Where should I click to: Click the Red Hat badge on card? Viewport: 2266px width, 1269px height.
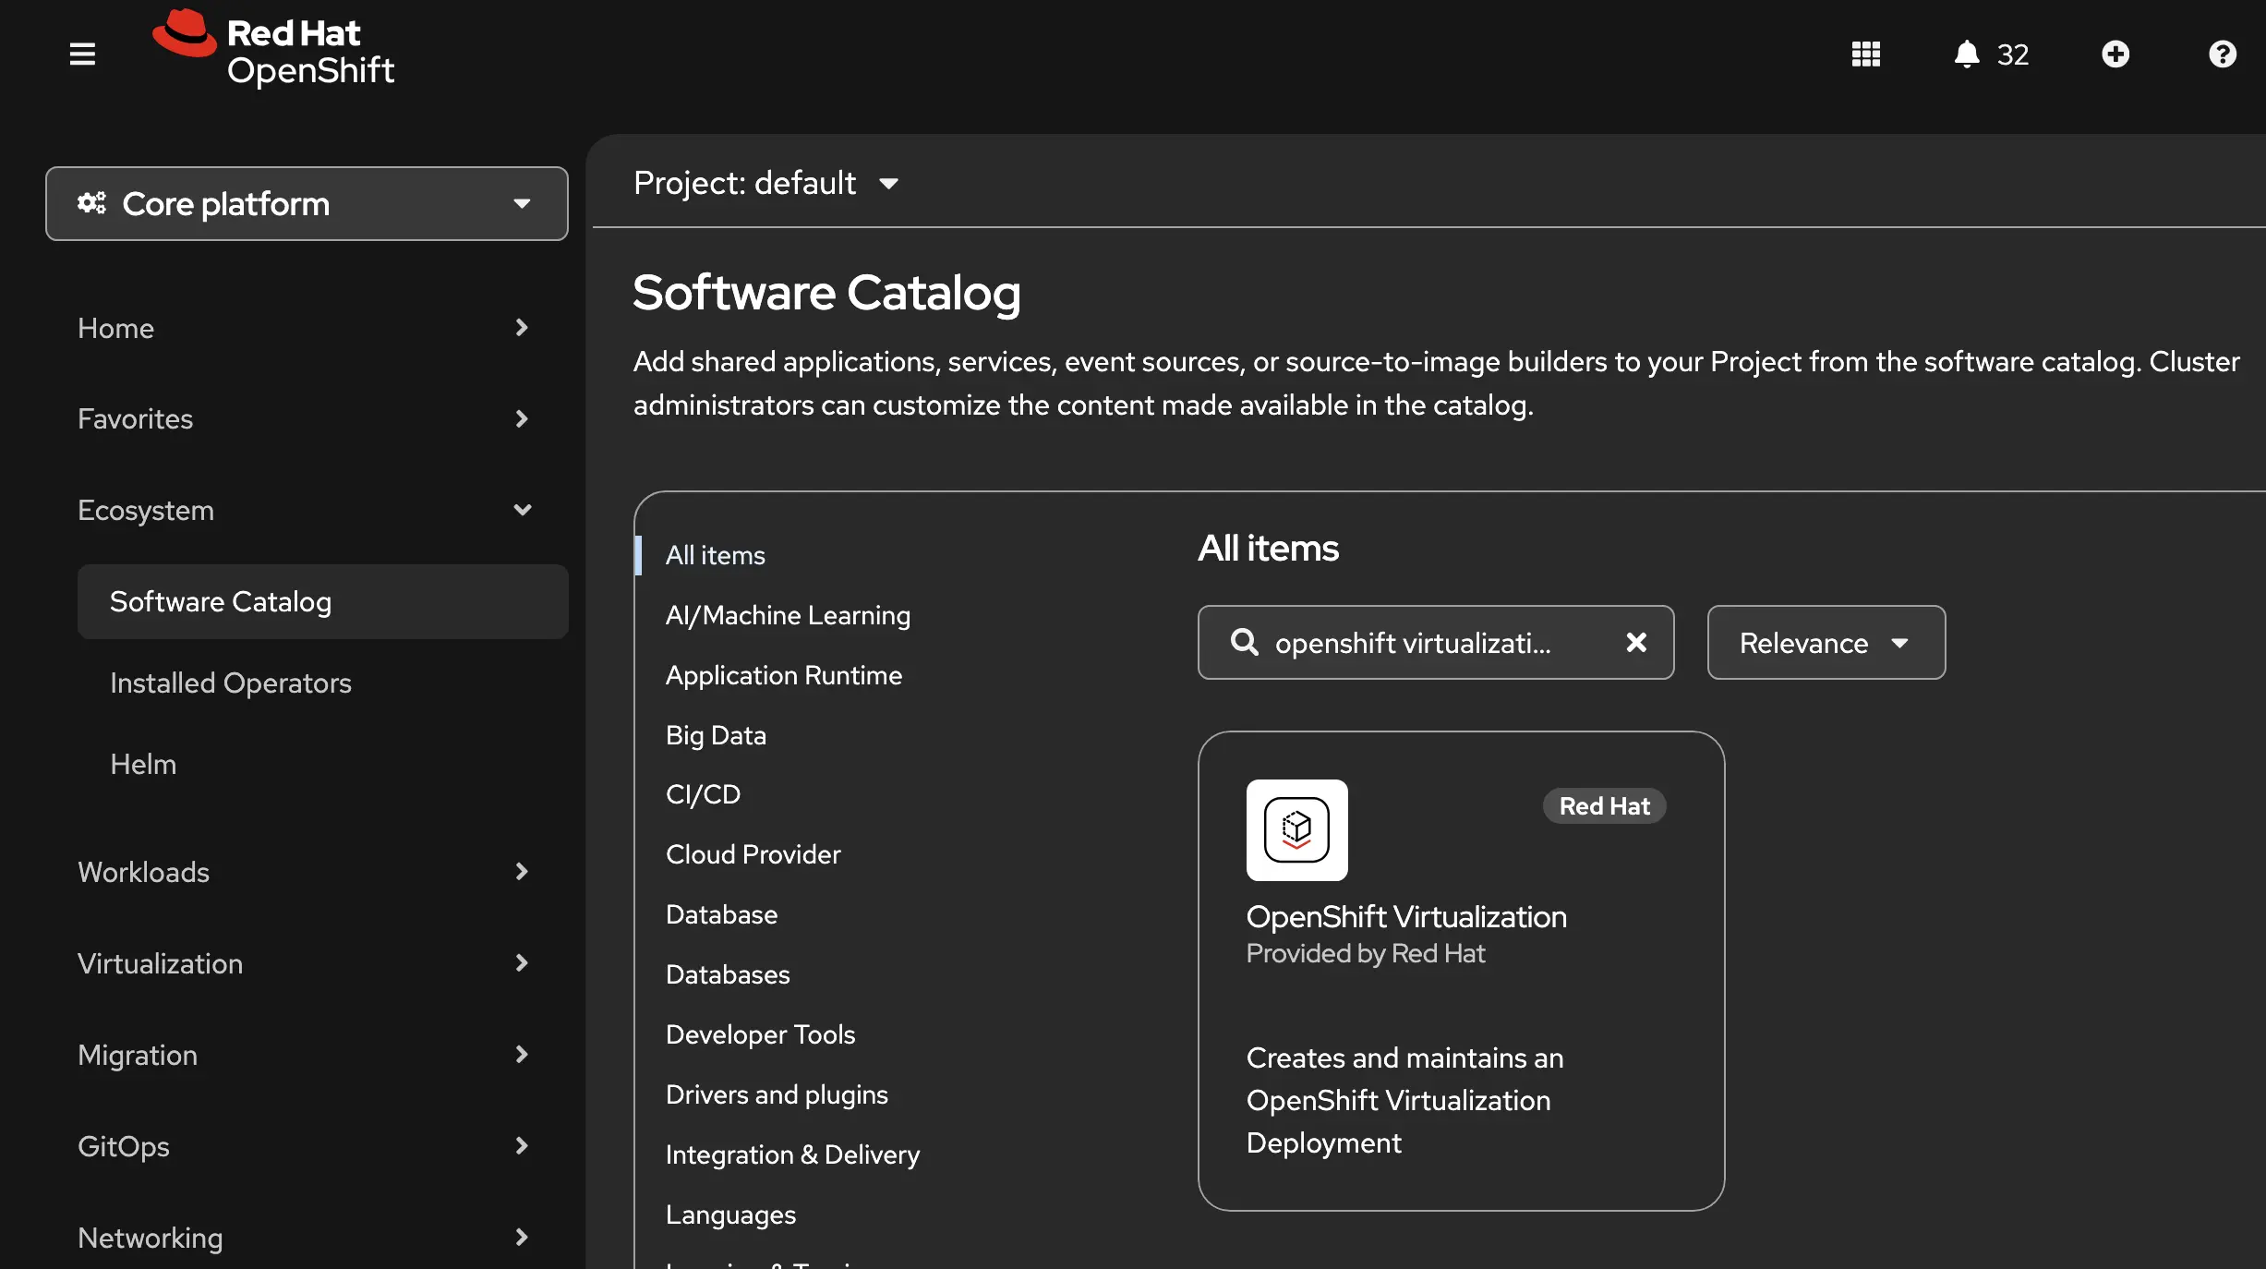click(x=1604, y=805)
